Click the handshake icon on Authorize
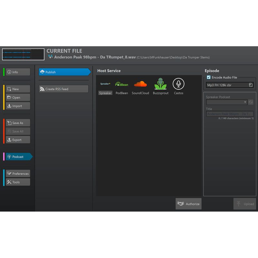Image resolution: width=258 pixels, height=258 pixels. tap(181, 204)
